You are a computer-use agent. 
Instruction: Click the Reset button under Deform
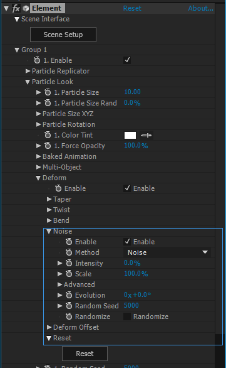(85, 354)
